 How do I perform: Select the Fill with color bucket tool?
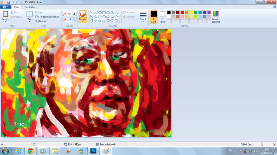pyautogui.click(x=70, y=14)
